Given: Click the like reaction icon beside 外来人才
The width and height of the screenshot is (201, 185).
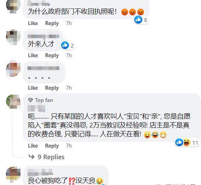Looking at the screenshot, I should pyautogui.click(x=65, y=45).
